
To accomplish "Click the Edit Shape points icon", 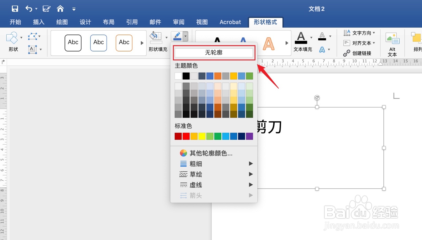I will click(33, 36).
